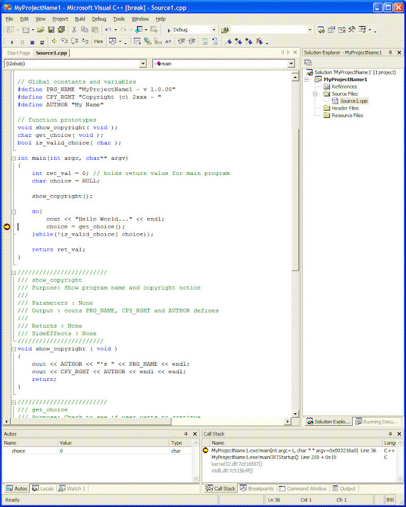Image resolution: width=406 pixels, height=507 pixels.
Task: Open the Project menu
Action: pyautogui.click(x=60, y=19)
